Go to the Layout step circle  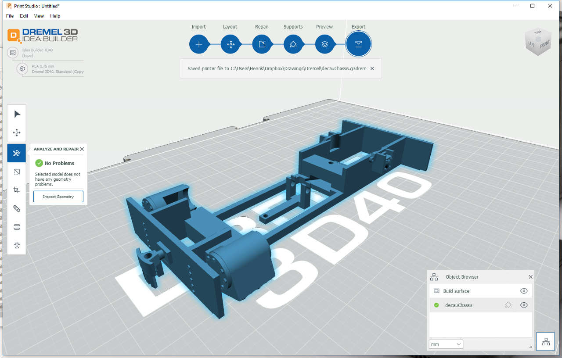(x=230, y=44)
